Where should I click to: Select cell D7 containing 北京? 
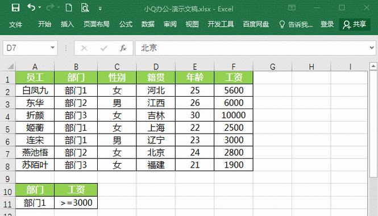[x=156, y=152]
